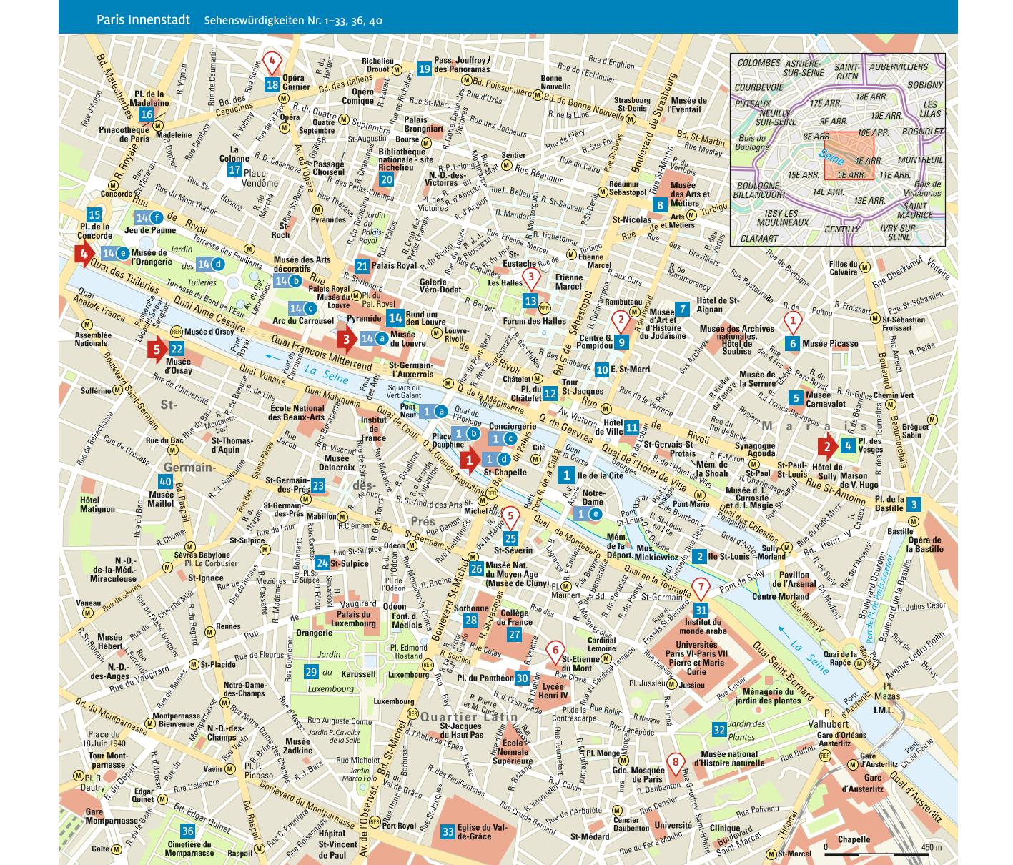Click blue marker 40 at Musée Maillol

coord(166,482)
